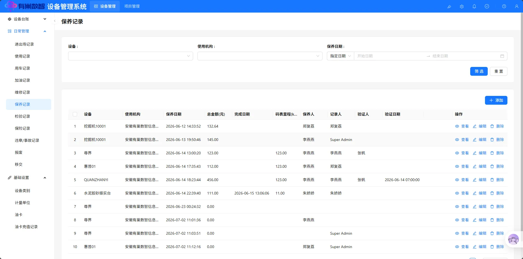The height and width of the screenshot is (259, 523).
Task: Open the 使用机构 dropdown filter
Action: (x=260, y=56)
